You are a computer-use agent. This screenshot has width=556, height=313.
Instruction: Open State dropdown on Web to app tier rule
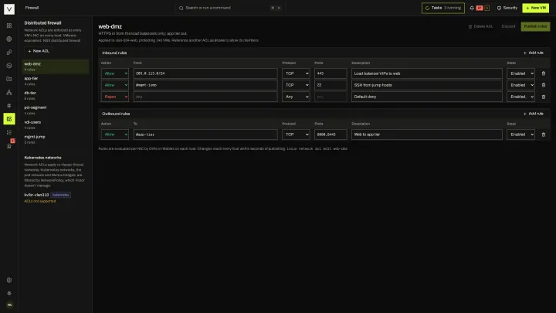[x=520, y=134]
